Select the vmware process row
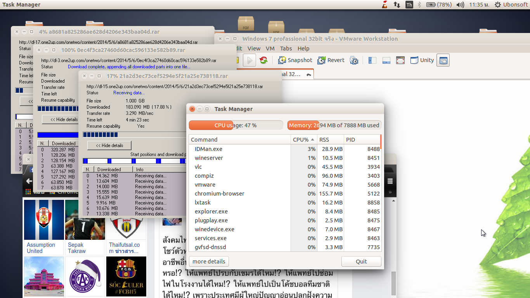This screenshot has width=530, height=298. (x=285, y=185)
